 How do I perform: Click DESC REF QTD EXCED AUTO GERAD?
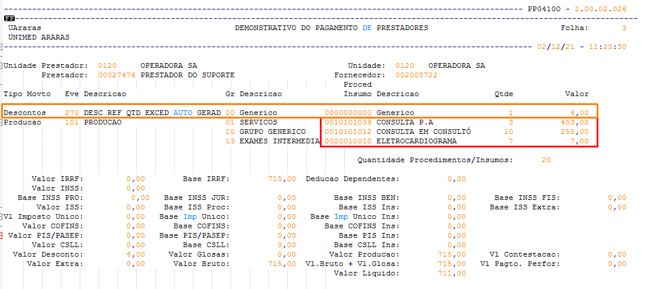click(x=152, y=113)
